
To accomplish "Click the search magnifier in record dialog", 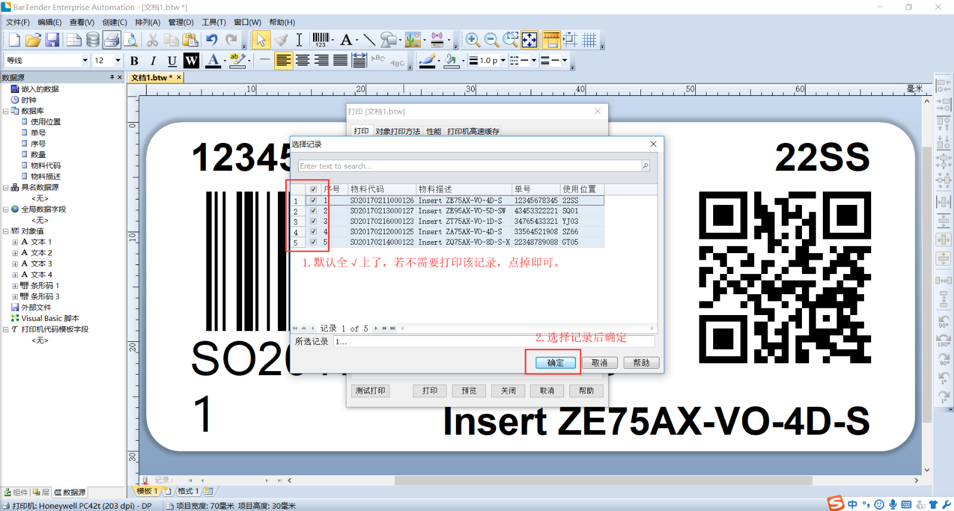I will tap(645, 166).
